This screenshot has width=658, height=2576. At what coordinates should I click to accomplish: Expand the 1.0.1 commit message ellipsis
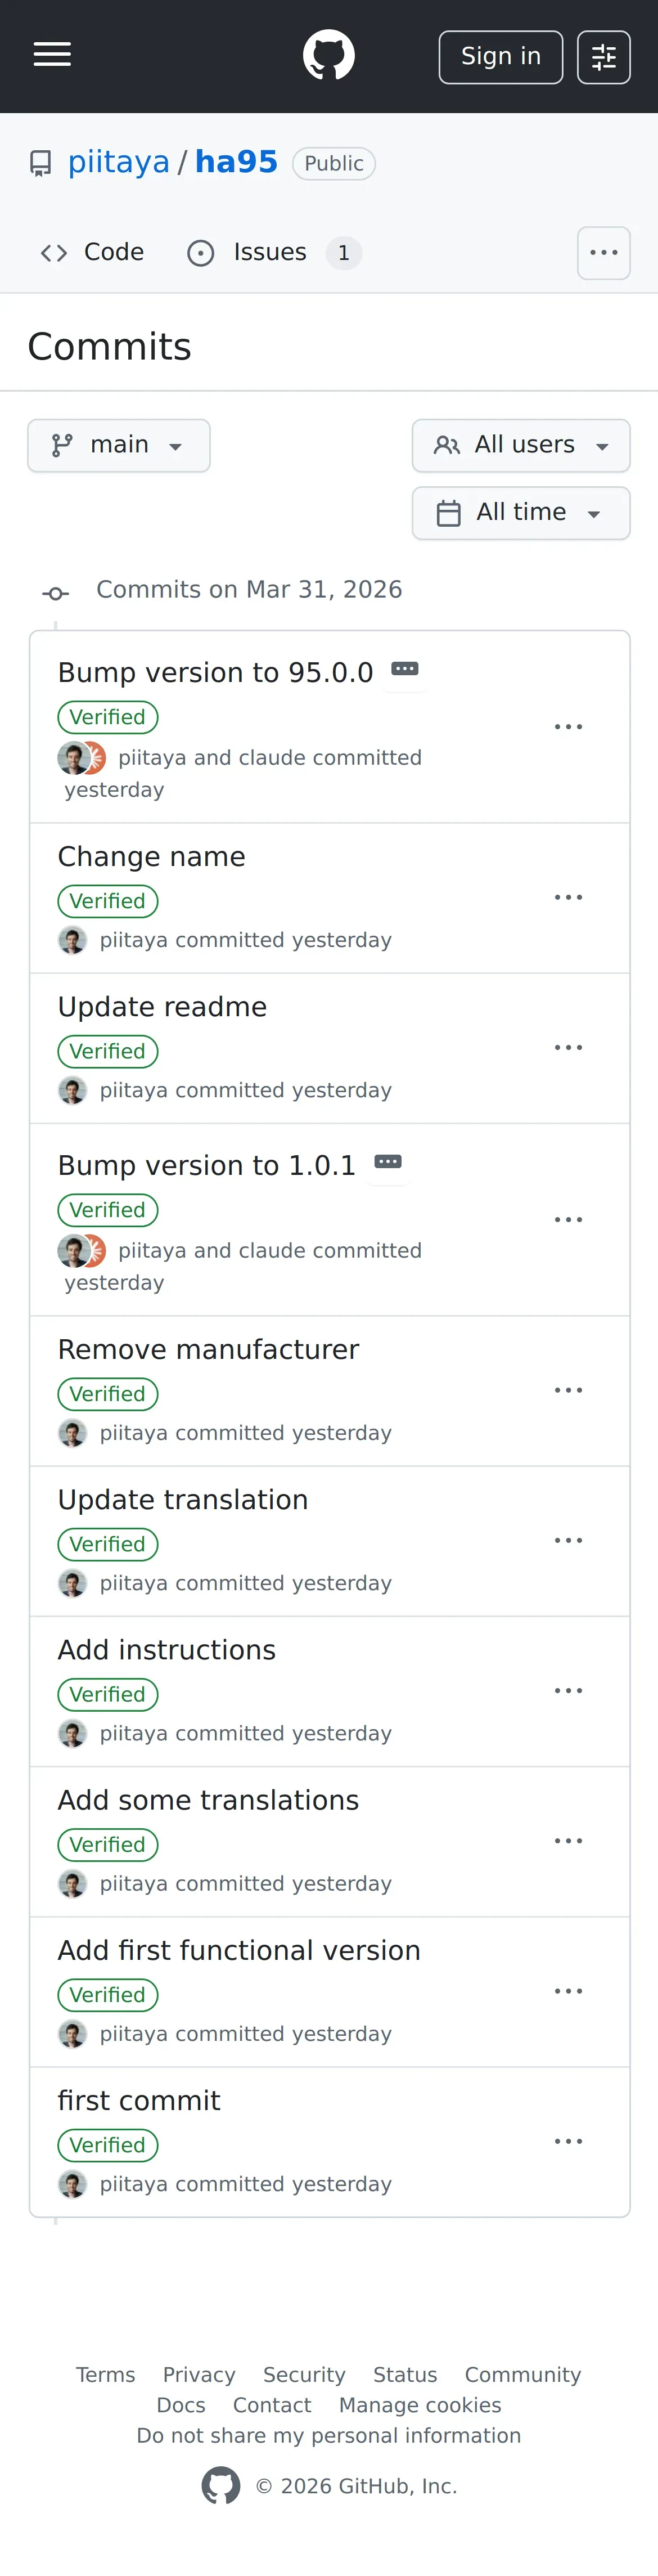pyautogui.click(x=388, y=1162)
